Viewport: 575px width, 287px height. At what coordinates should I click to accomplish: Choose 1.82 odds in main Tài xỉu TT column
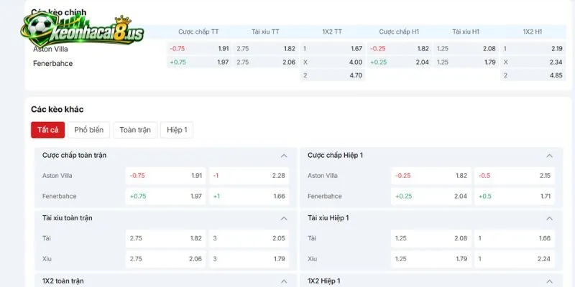point(266,49)
